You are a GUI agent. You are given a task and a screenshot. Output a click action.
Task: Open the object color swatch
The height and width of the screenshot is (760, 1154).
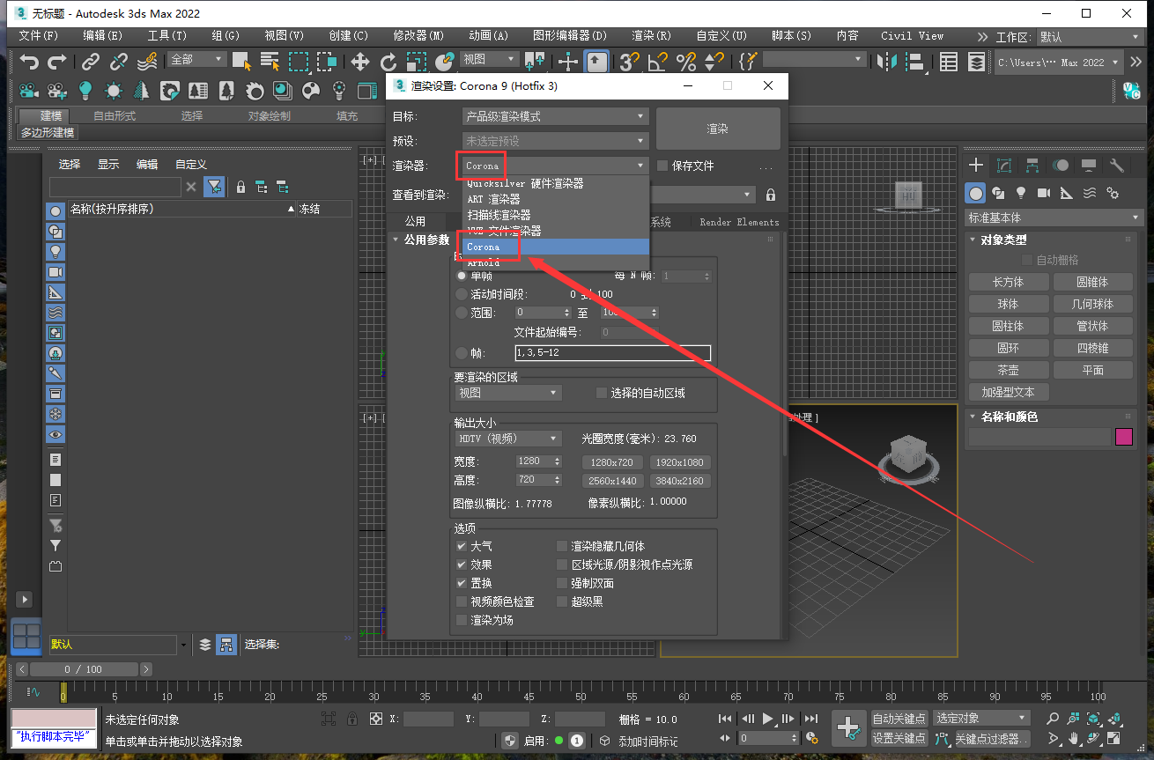[x=1123, y=437]
